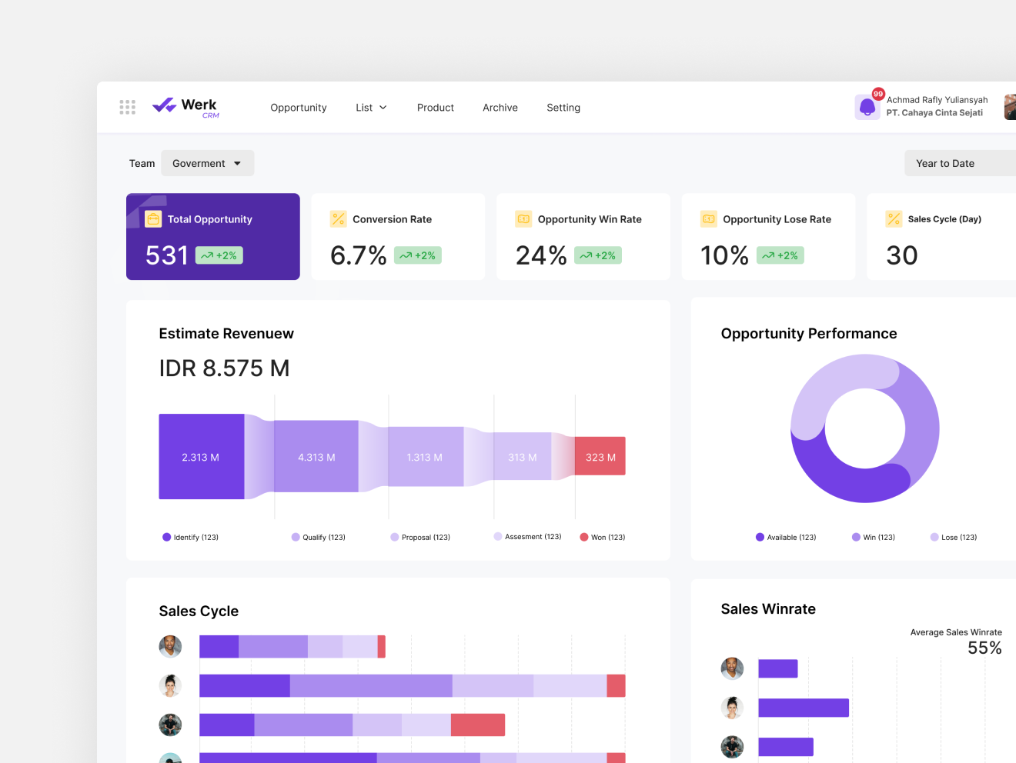
Task: Click the third avatar in Sales Winrate
Action: coord(732,747)
